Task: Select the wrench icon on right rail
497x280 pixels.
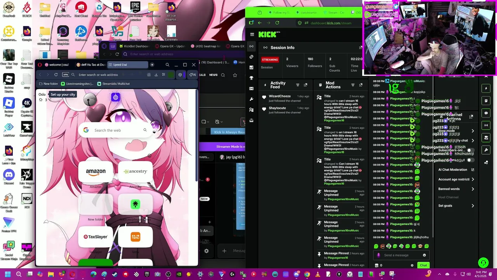Action: click(x=486, y=150)
